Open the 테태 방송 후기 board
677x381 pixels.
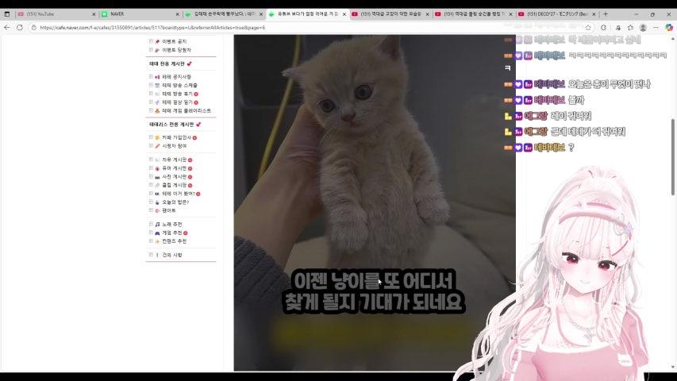(177, 94)
